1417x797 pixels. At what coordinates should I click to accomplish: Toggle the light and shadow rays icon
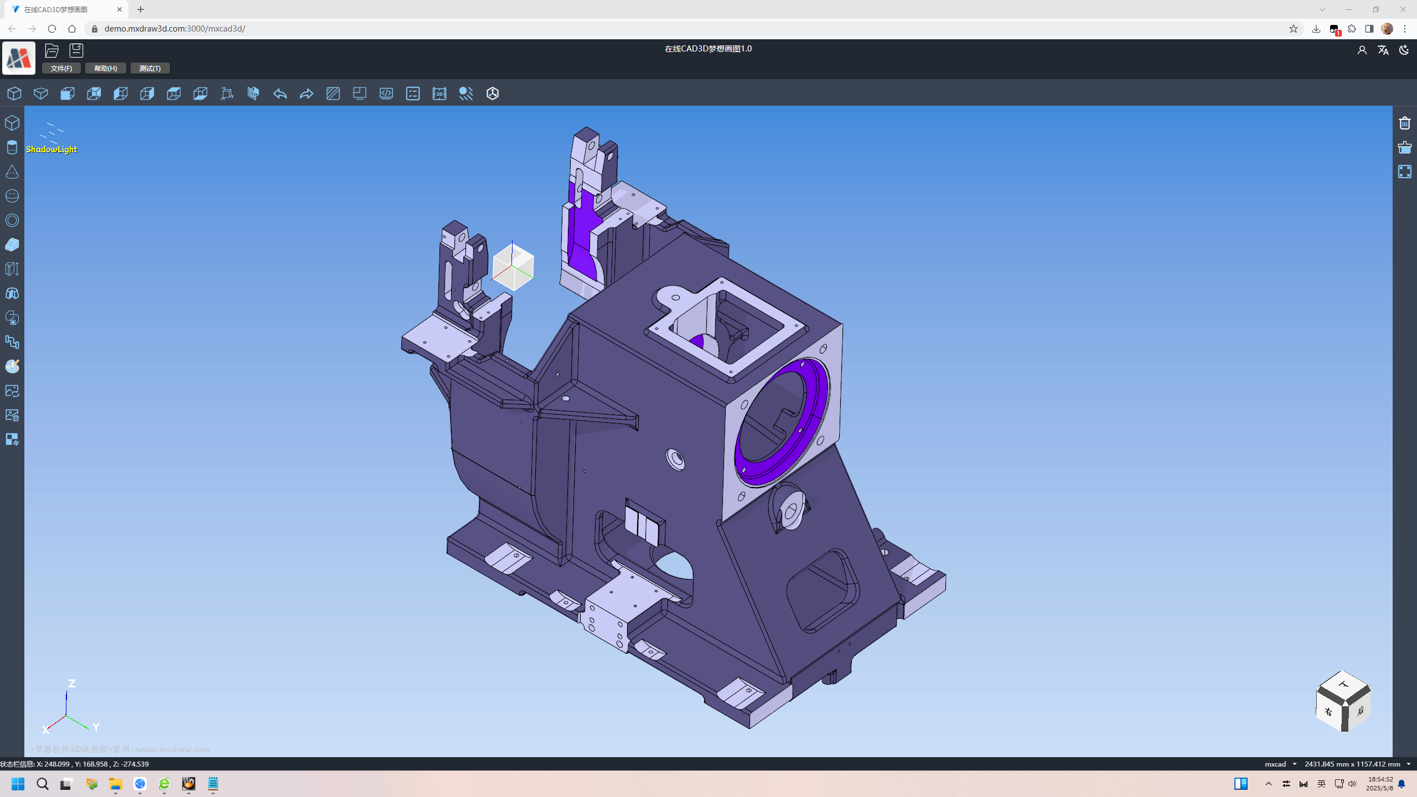pos(466,94)
